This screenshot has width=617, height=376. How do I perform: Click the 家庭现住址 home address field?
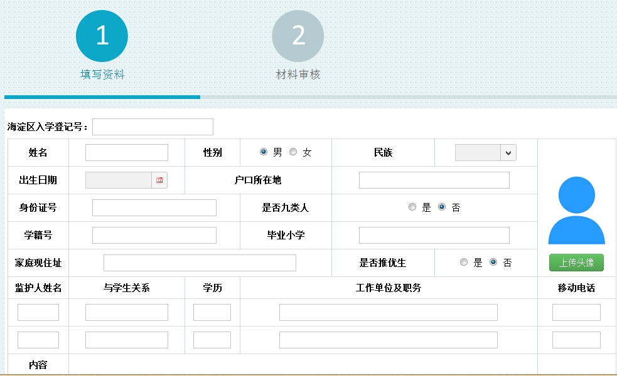[x=200, y=263]
